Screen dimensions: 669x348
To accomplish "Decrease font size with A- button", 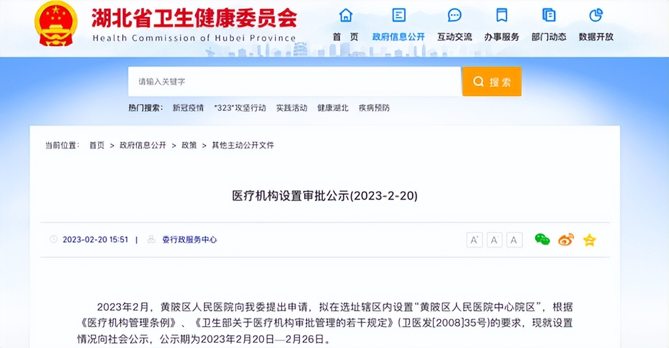I will (x=494, y=240).
